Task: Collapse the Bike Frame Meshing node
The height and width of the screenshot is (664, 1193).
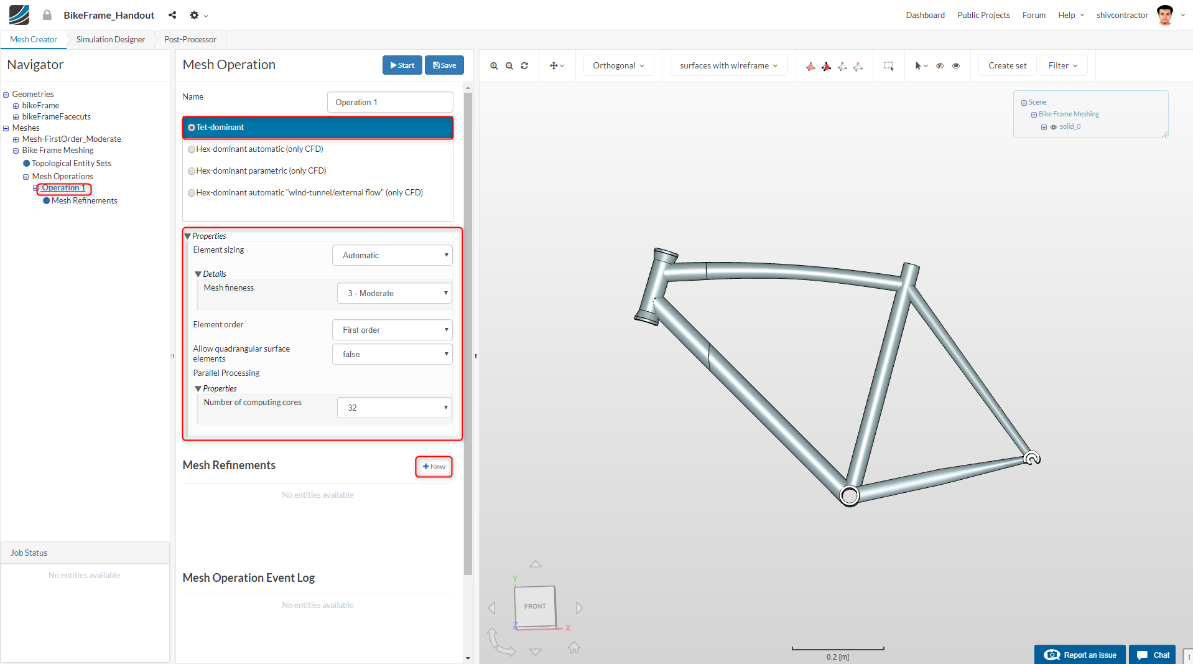Action: click(16, 151)
